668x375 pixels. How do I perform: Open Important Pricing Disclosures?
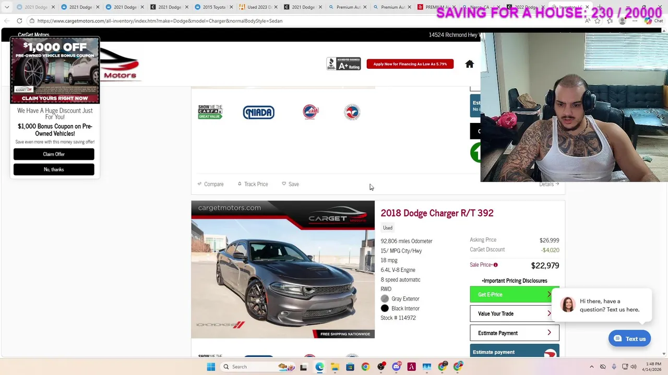(515, 281)
